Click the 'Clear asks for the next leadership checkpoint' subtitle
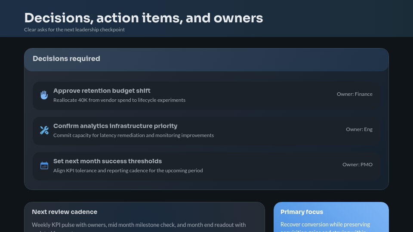 (x=74, y=30)
